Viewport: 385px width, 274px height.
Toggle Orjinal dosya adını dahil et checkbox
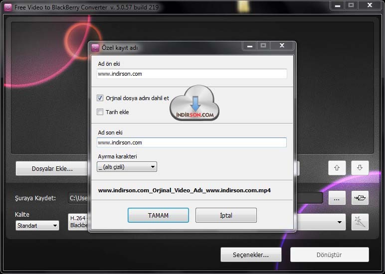coord(100,98)
